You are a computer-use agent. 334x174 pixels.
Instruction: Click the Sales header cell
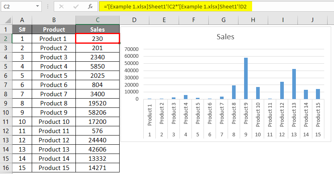click(x=98, y=29)
